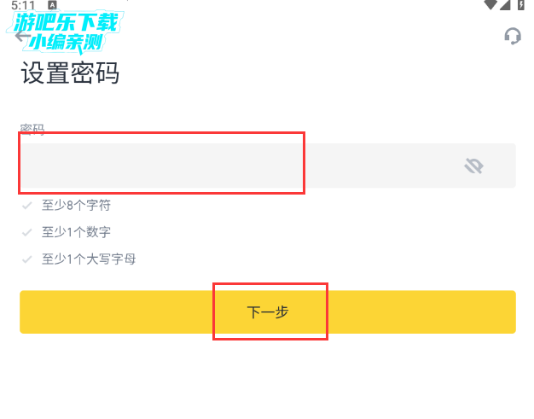
Task: Click the checkmark beside 至少1个大写字母
Action: click(x=27, y=259)
